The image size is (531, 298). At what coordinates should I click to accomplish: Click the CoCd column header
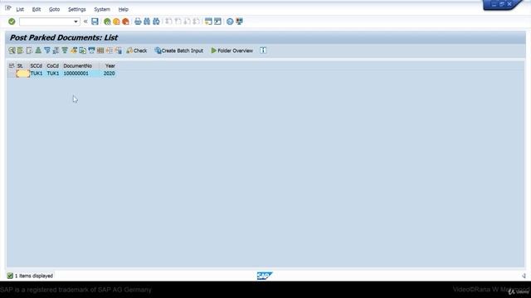click(x=53, y=66)
